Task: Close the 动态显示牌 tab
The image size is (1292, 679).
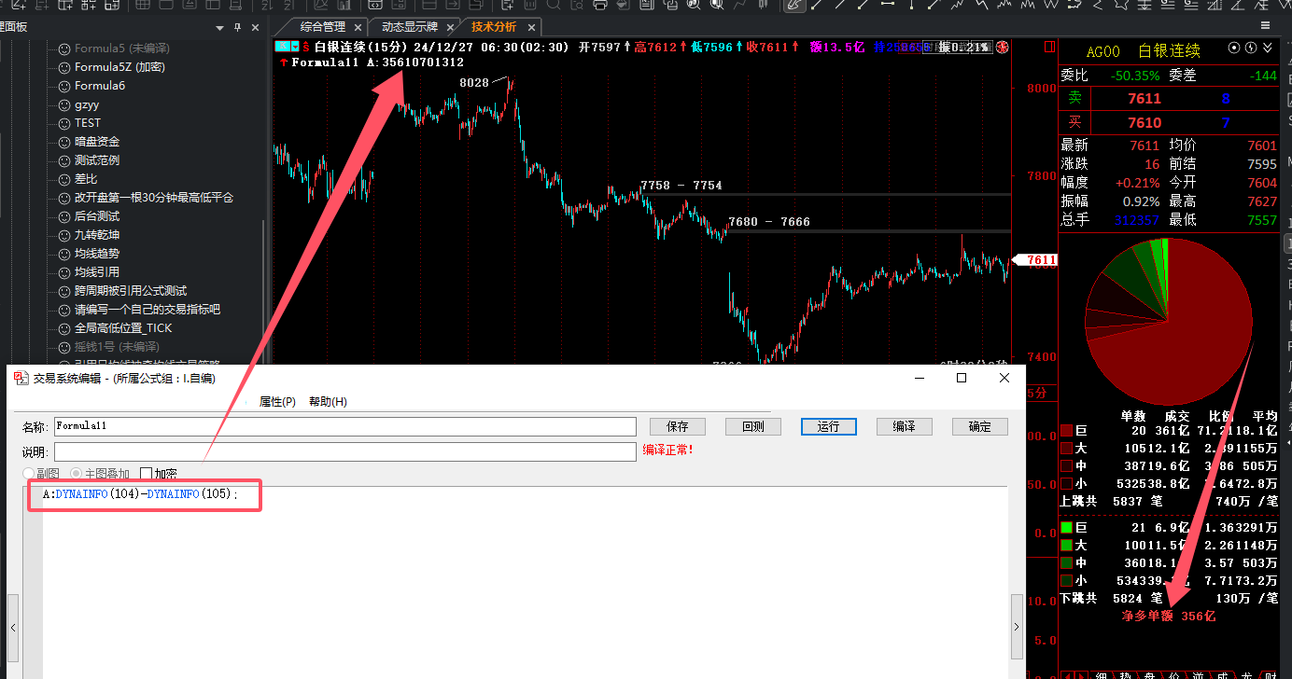Action: [449, 27]
